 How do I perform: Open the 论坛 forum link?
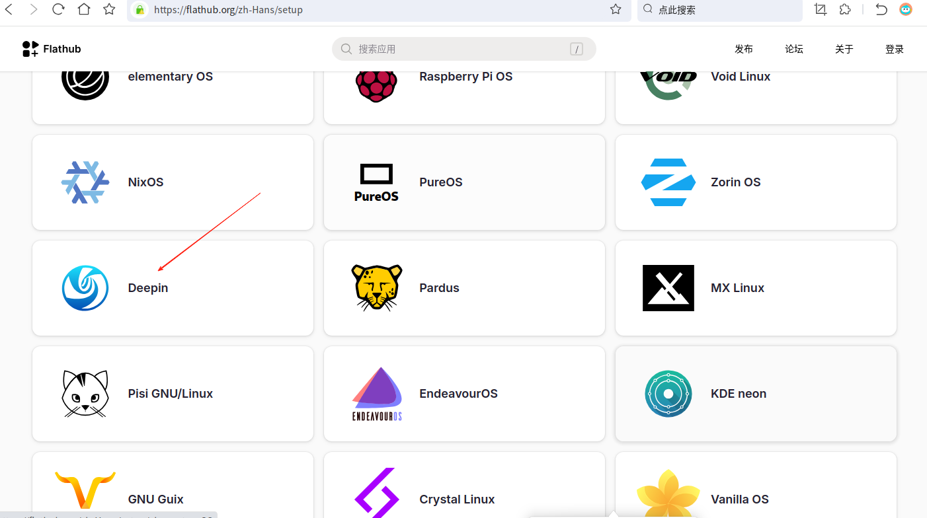(x=793, y=49)
